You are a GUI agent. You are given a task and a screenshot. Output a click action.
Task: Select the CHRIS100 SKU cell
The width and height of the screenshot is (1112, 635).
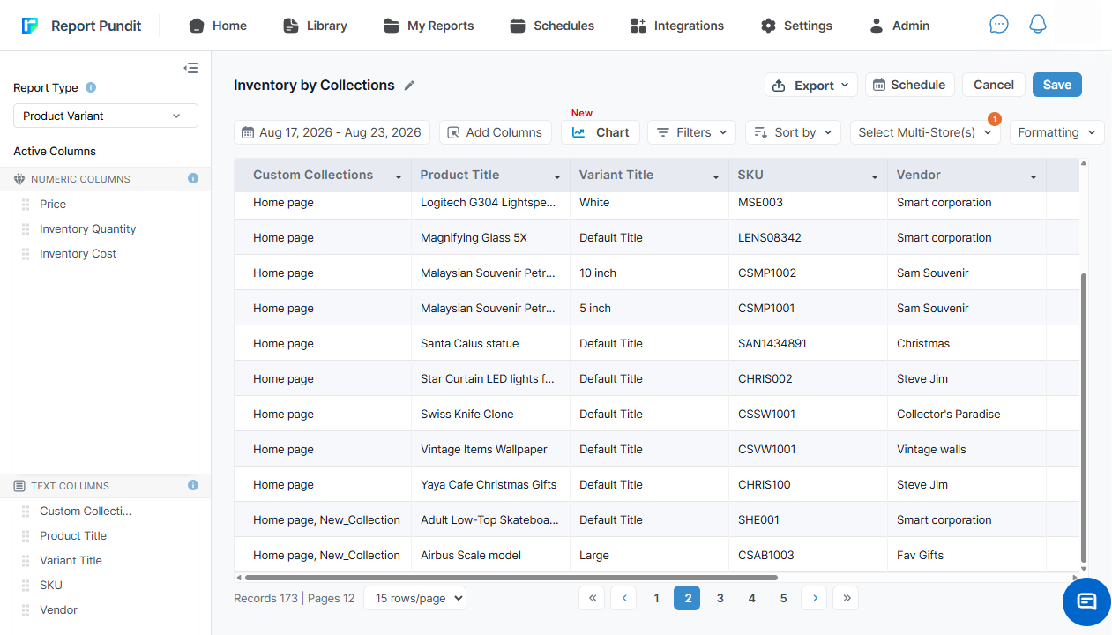pyautogui.click(x=808, y=484)
